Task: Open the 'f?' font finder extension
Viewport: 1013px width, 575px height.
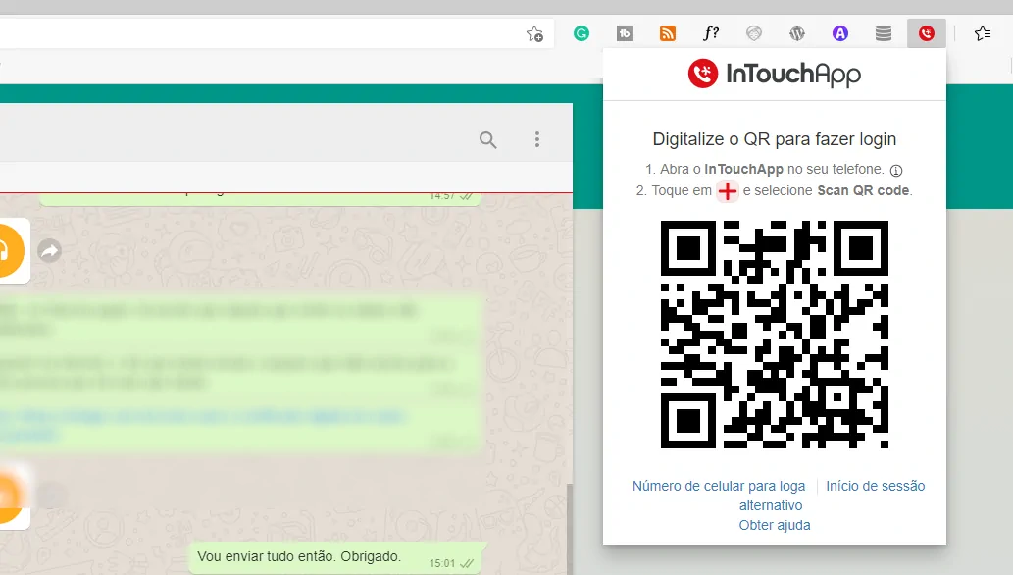Action: click(711, 33)
